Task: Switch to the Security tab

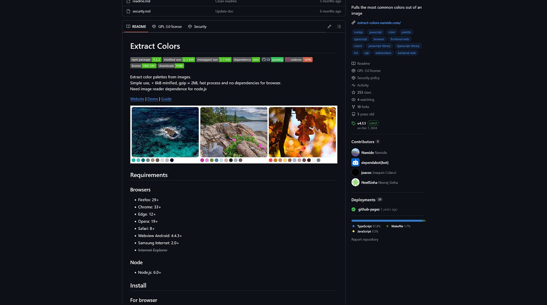Action: 197,27
